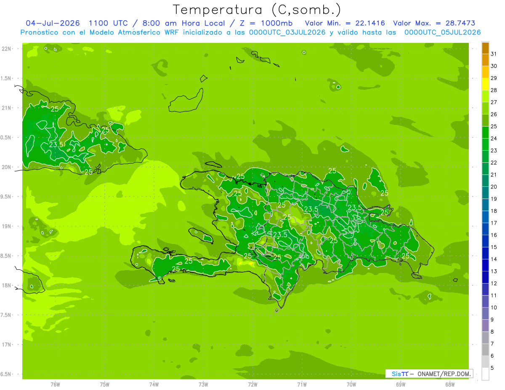This screenshot has width=505, height=390.
Task: Click the 8.5N latitude axis label
Action: pyautogui.click(x=6, y=256)
